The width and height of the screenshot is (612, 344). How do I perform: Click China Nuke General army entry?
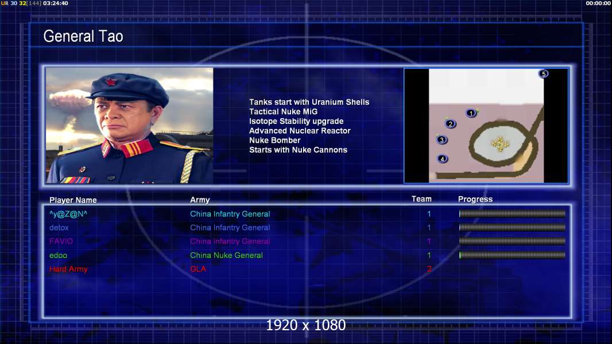pos(226,256)
